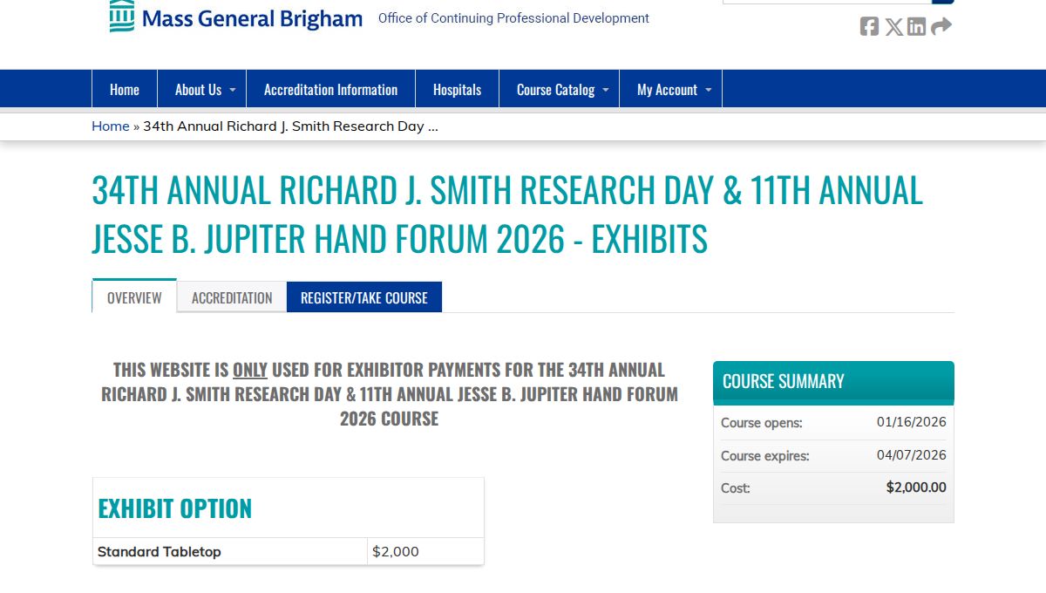The height and width of the screenshot is (593, 1046).
Task: Click the course expires date 04/07/2026
Action: pos(911,455)
